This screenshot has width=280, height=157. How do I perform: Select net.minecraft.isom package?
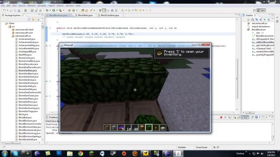pos(24,33)
